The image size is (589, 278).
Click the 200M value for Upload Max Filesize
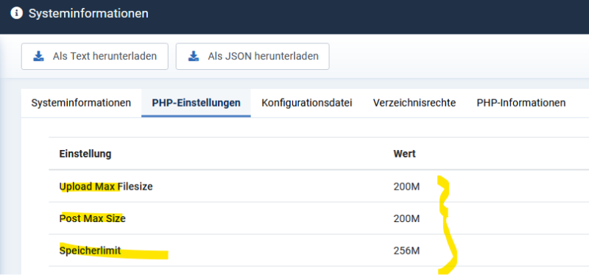click(x=406, y=187)
